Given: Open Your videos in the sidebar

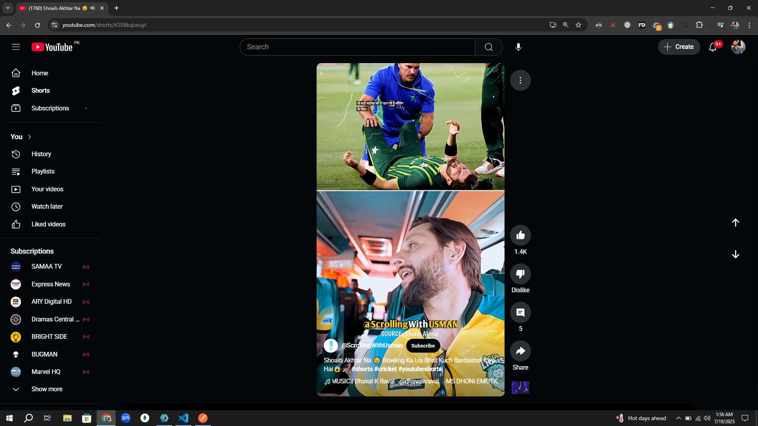Looking at the screenshot, I should (50, 189).
